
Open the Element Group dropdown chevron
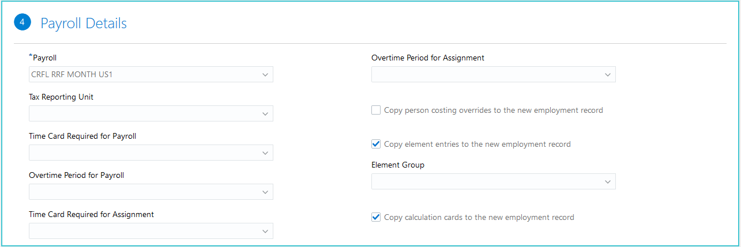point(607,182)
